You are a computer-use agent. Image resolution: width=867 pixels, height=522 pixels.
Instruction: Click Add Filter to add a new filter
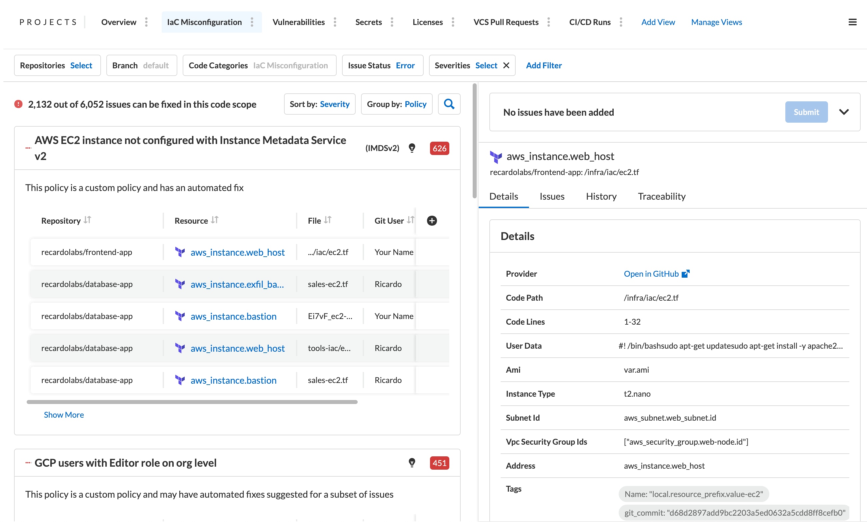544,65
